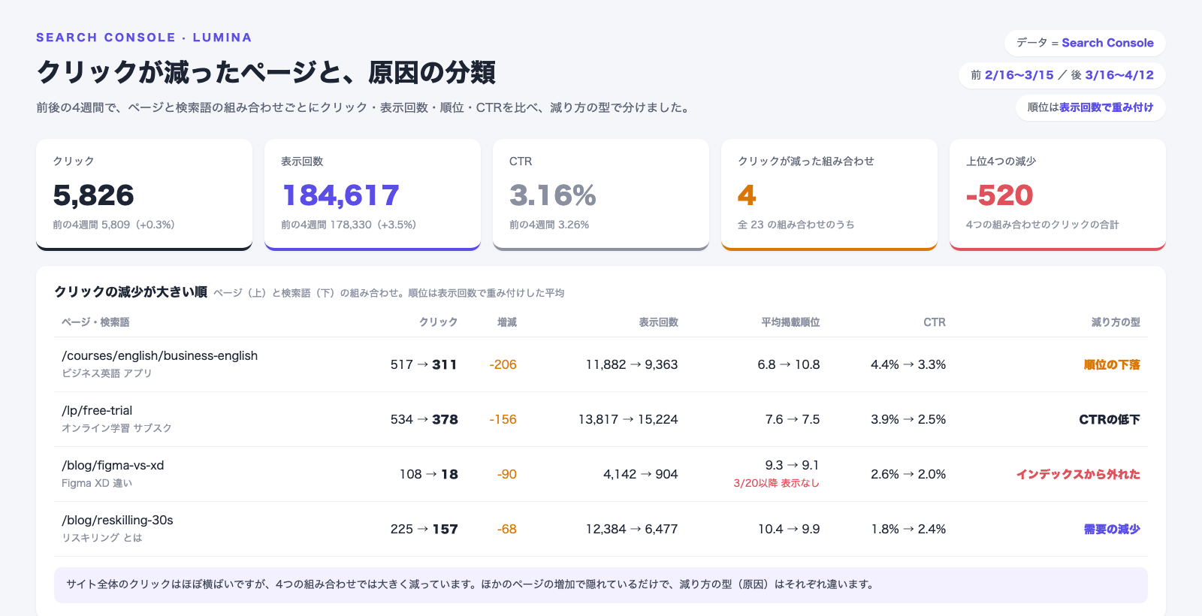Click the 減り方の型 column header
Viewport: 1202px width, 616px height.
click(1116, 322)
